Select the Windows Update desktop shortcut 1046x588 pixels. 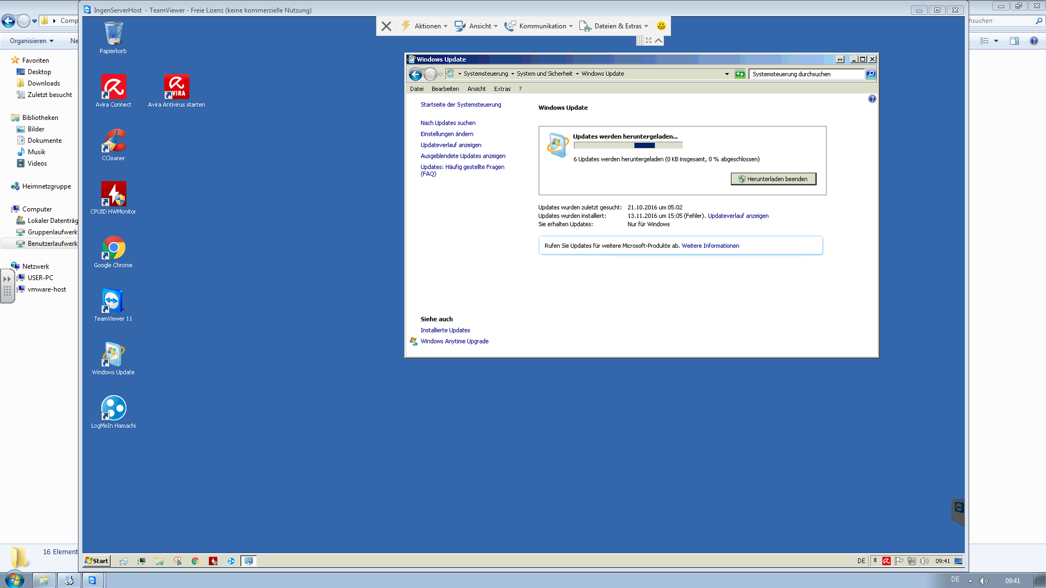coord(113,357)
